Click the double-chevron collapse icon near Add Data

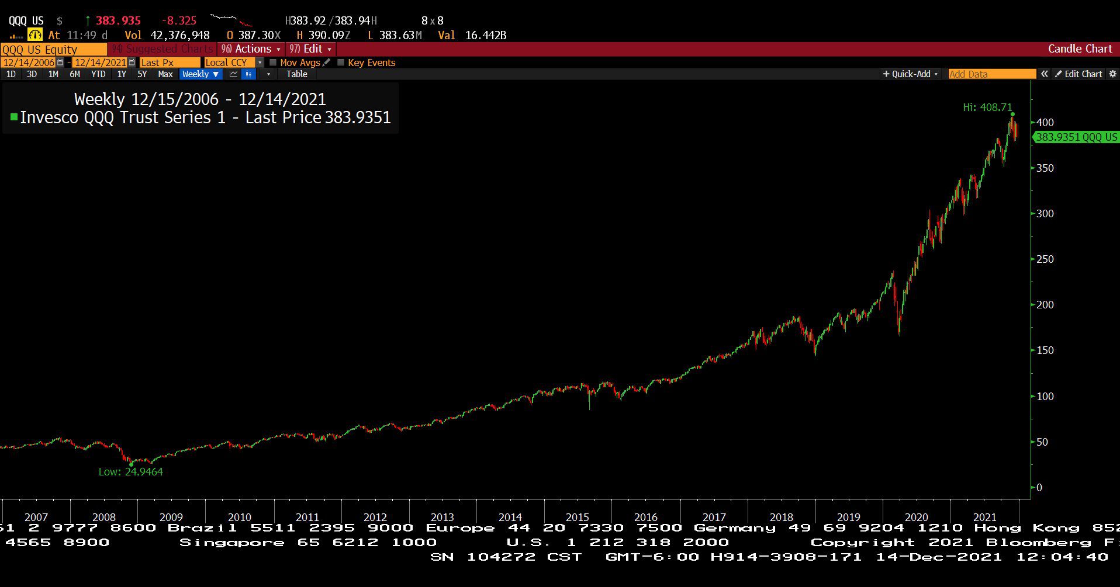[1045, 74]
